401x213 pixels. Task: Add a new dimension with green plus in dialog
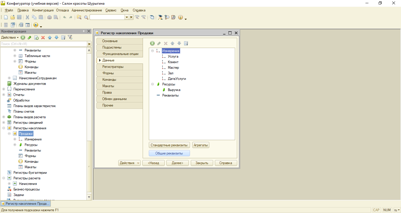pos(152,43)
